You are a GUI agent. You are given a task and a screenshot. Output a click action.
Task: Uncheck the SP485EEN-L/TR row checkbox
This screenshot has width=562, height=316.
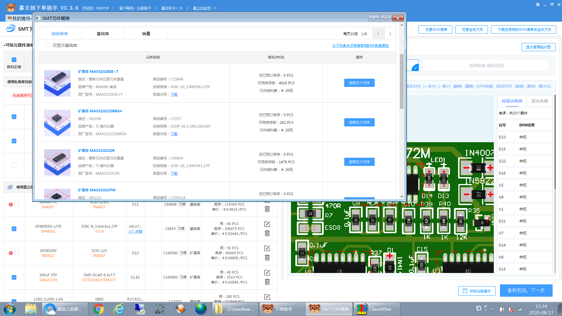click(14, 229)
